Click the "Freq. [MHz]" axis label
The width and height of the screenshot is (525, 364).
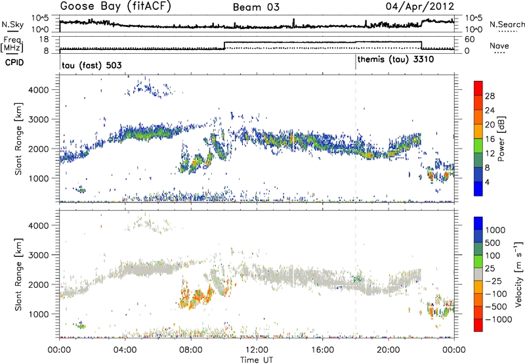tap(12, 45)
